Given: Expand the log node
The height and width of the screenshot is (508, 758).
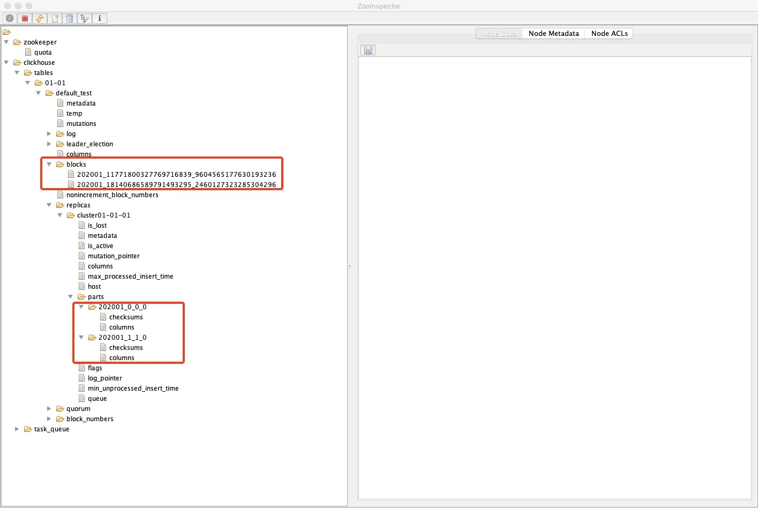Looking at the screenshot, I should [49, 134].
